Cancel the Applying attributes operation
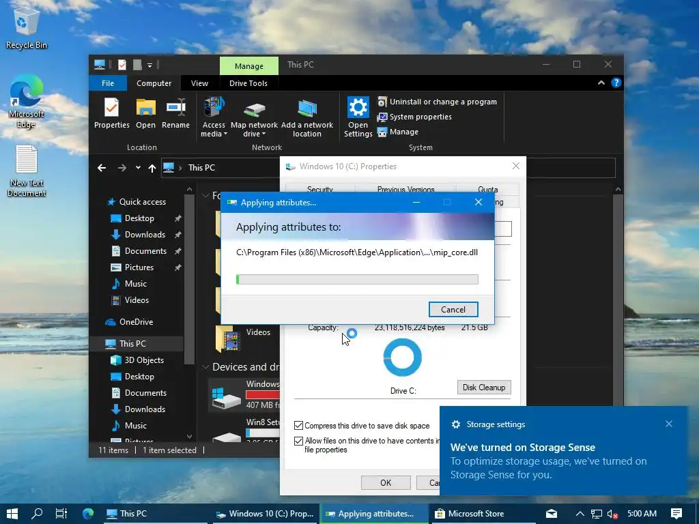The width and height of the screenshot is (699, 524). pos(453,310)
